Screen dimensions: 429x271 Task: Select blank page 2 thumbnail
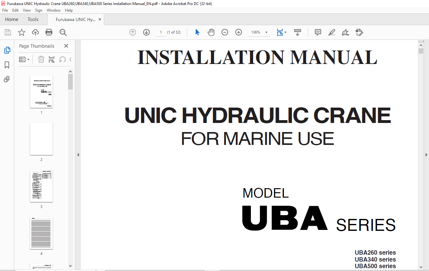point(41,139)
